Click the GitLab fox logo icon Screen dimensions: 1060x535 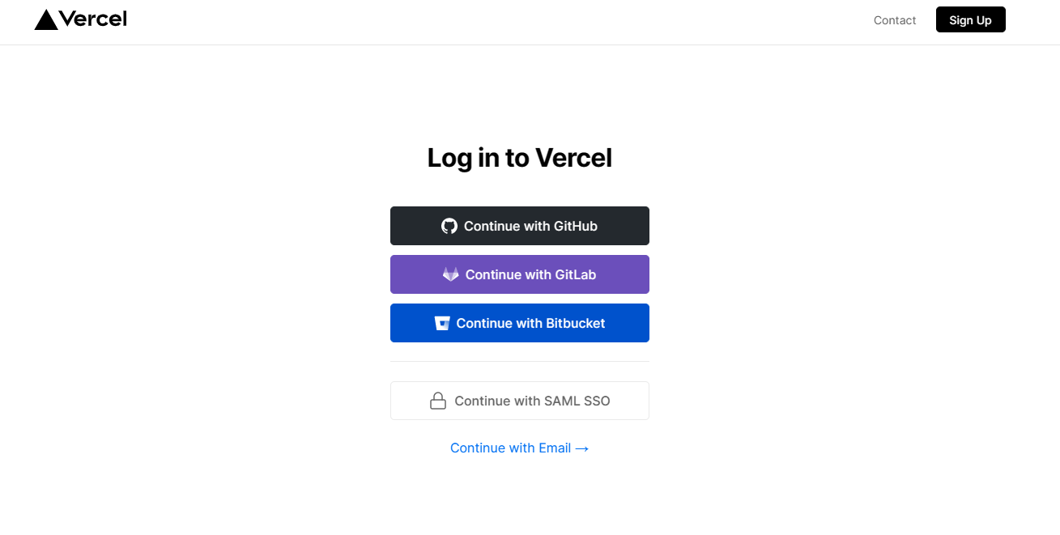451,274
